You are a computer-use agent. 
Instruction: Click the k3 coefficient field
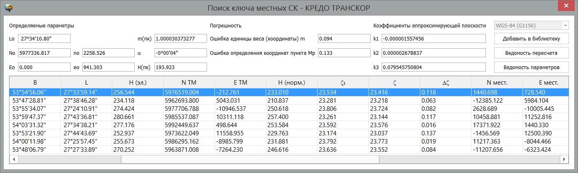click(x=434, y=67)
